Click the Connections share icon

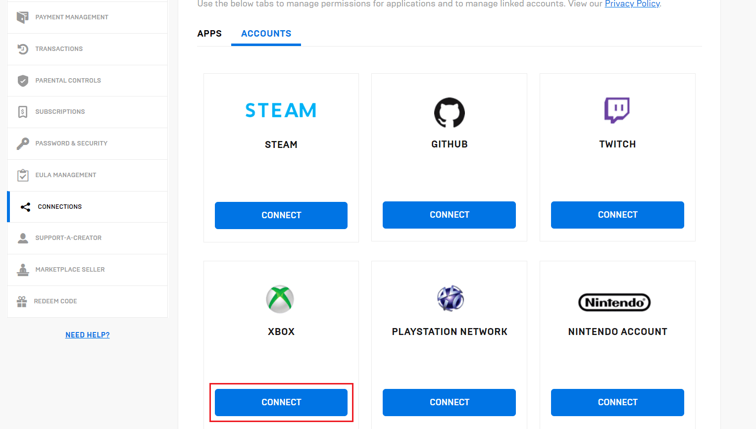point(25,207)
